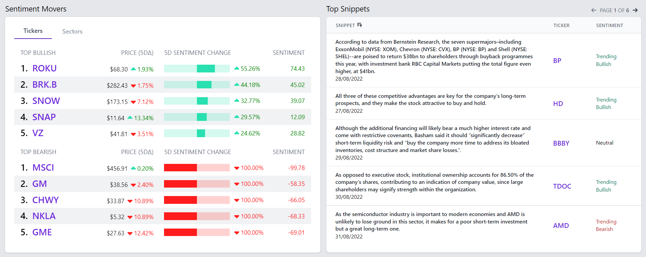This screenshot has width=646, height=257.
Task: Click the AMD semiconductor industry snippet
Action: (431, 221)
